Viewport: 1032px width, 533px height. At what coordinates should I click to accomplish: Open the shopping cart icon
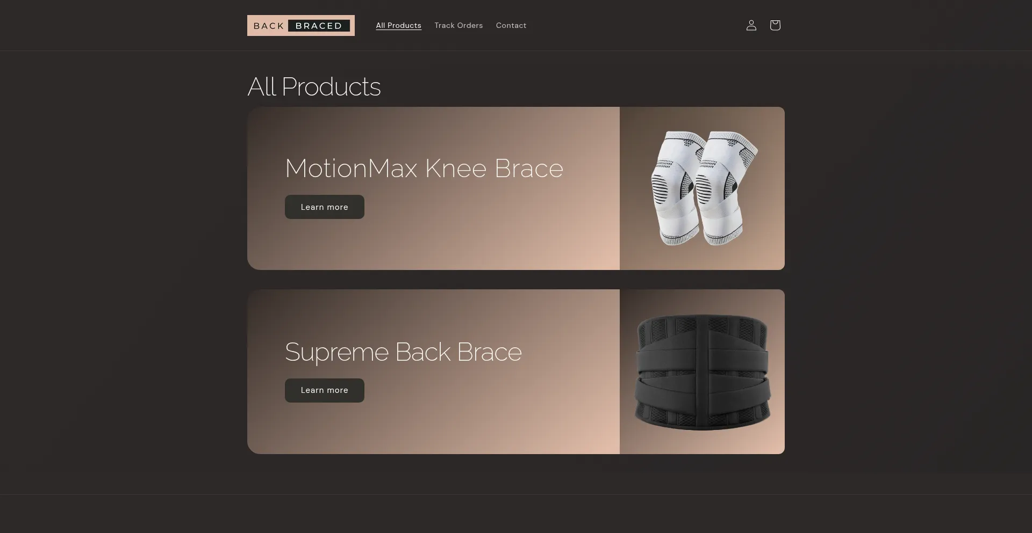775,25
